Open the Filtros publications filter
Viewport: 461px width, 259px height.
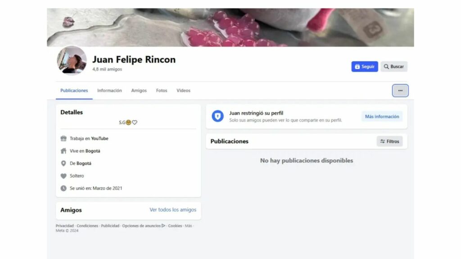389,141
